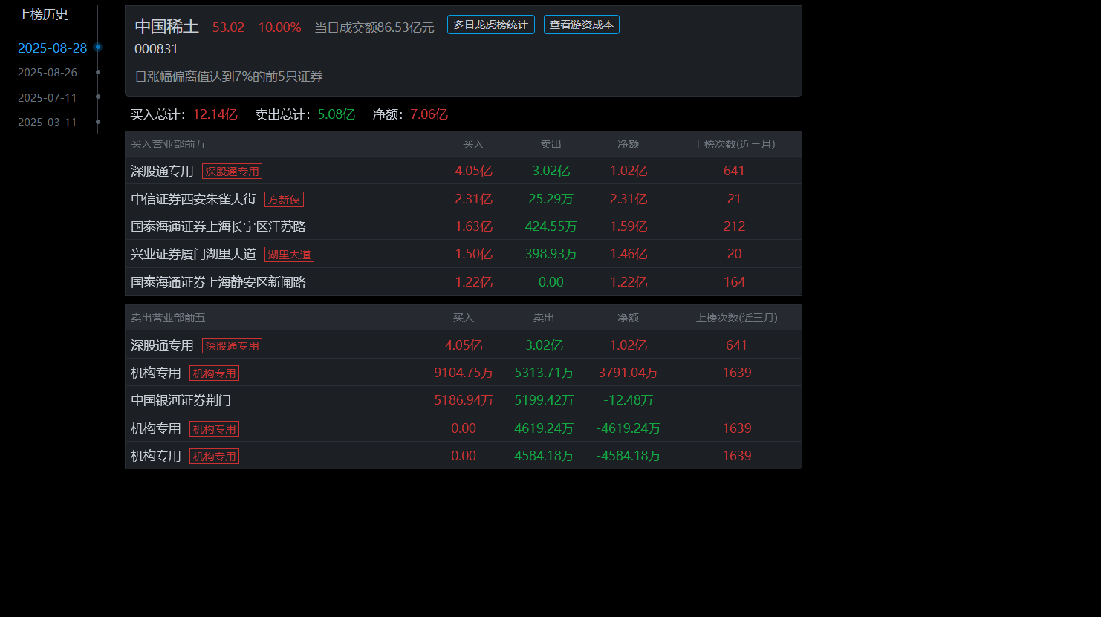The height and width of the screenshot is (617, 1101).
Task: Click 上榜次数(近三月) header in the 卖出营业部前五 table
Action: pyautogui.click(x=737, y=318)
